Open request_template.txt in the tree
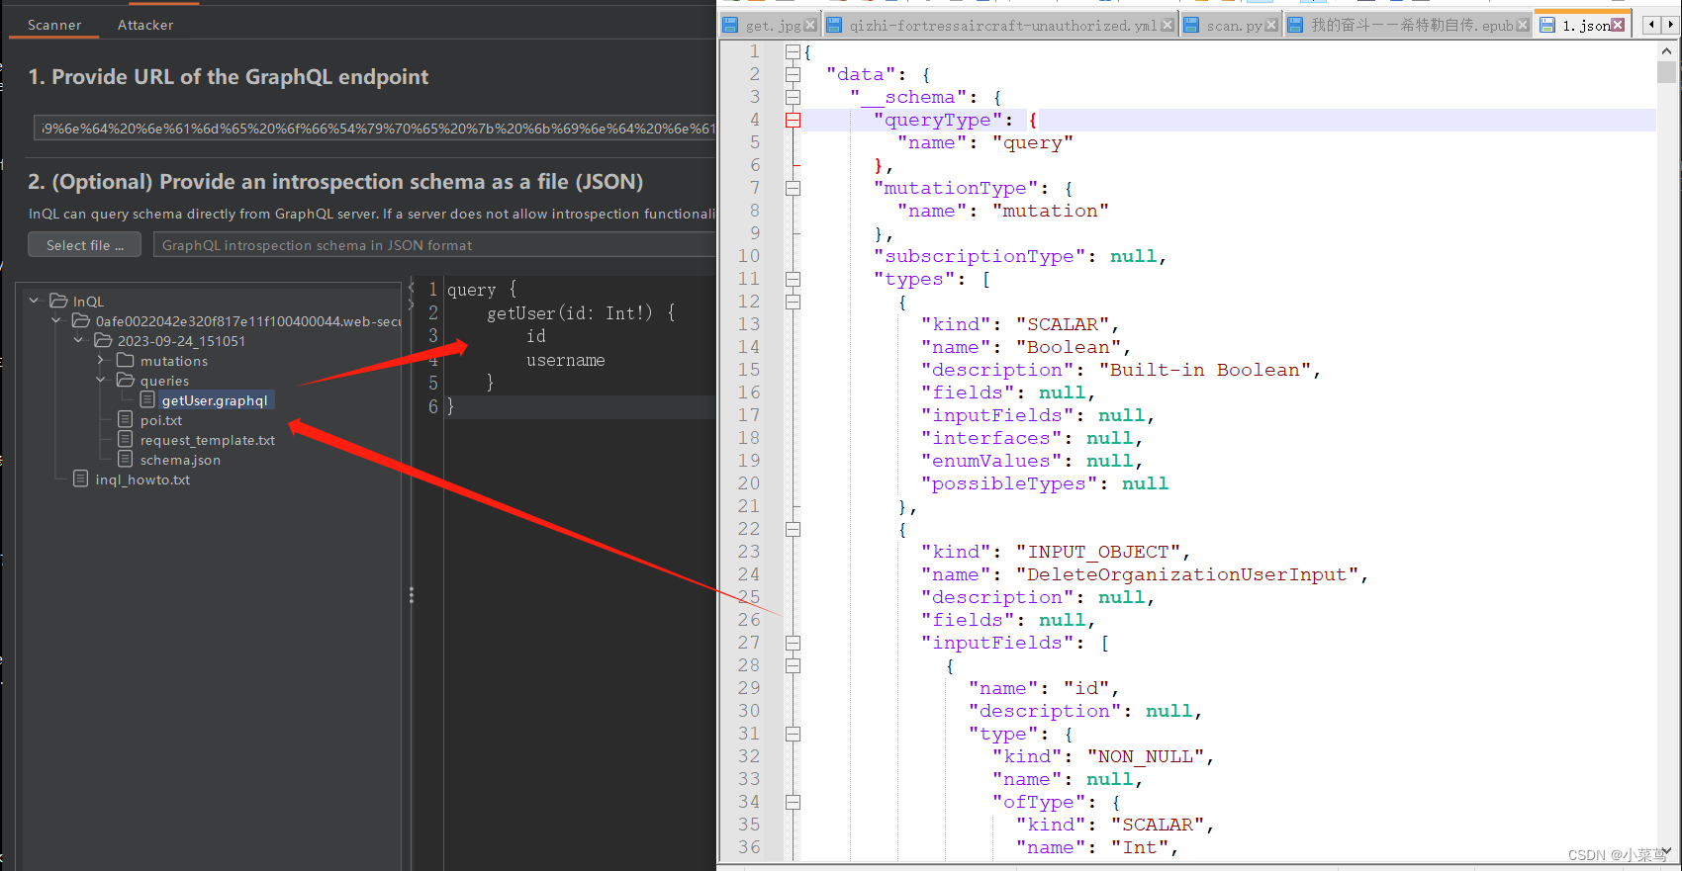The height and width of the screenshot is (871, 1682). pos(208,440)
